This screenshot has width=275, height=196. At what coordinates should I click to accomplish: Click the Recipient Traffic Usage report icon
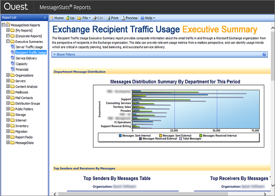point(13,52)
